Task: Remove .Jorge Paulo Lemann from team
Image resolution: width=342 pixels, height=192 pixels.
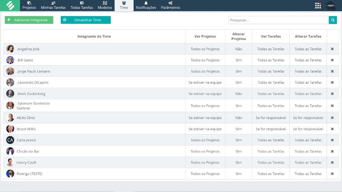Action: (x=332, y=71)
